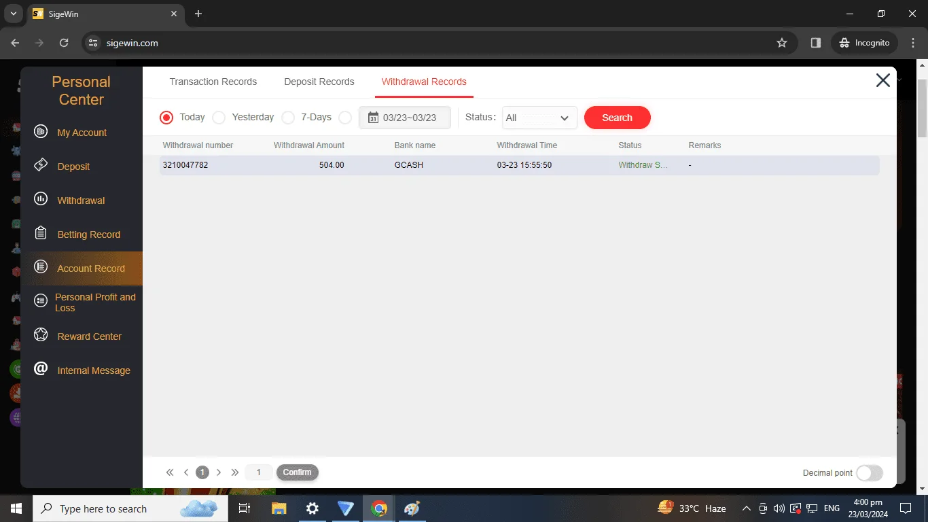
Task: Click the red Search button
Action: pos(618,118)
